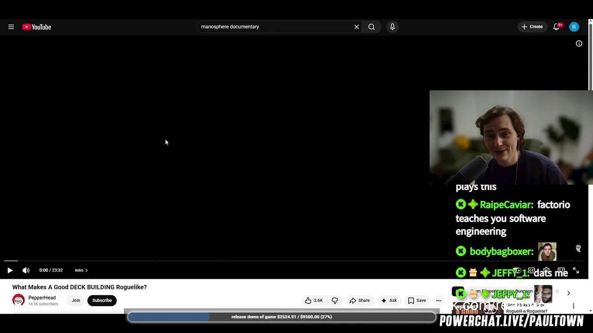
Task: Subscribe to PepperHead
Action: tap(102, 301)
